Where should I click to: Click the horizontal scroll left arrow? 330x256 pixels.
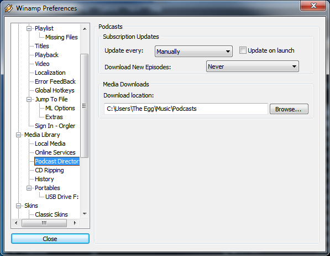tap(16, 223)
